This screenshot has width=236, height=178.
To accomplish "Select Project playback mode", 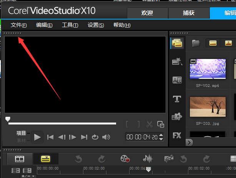I will (21, 133).
